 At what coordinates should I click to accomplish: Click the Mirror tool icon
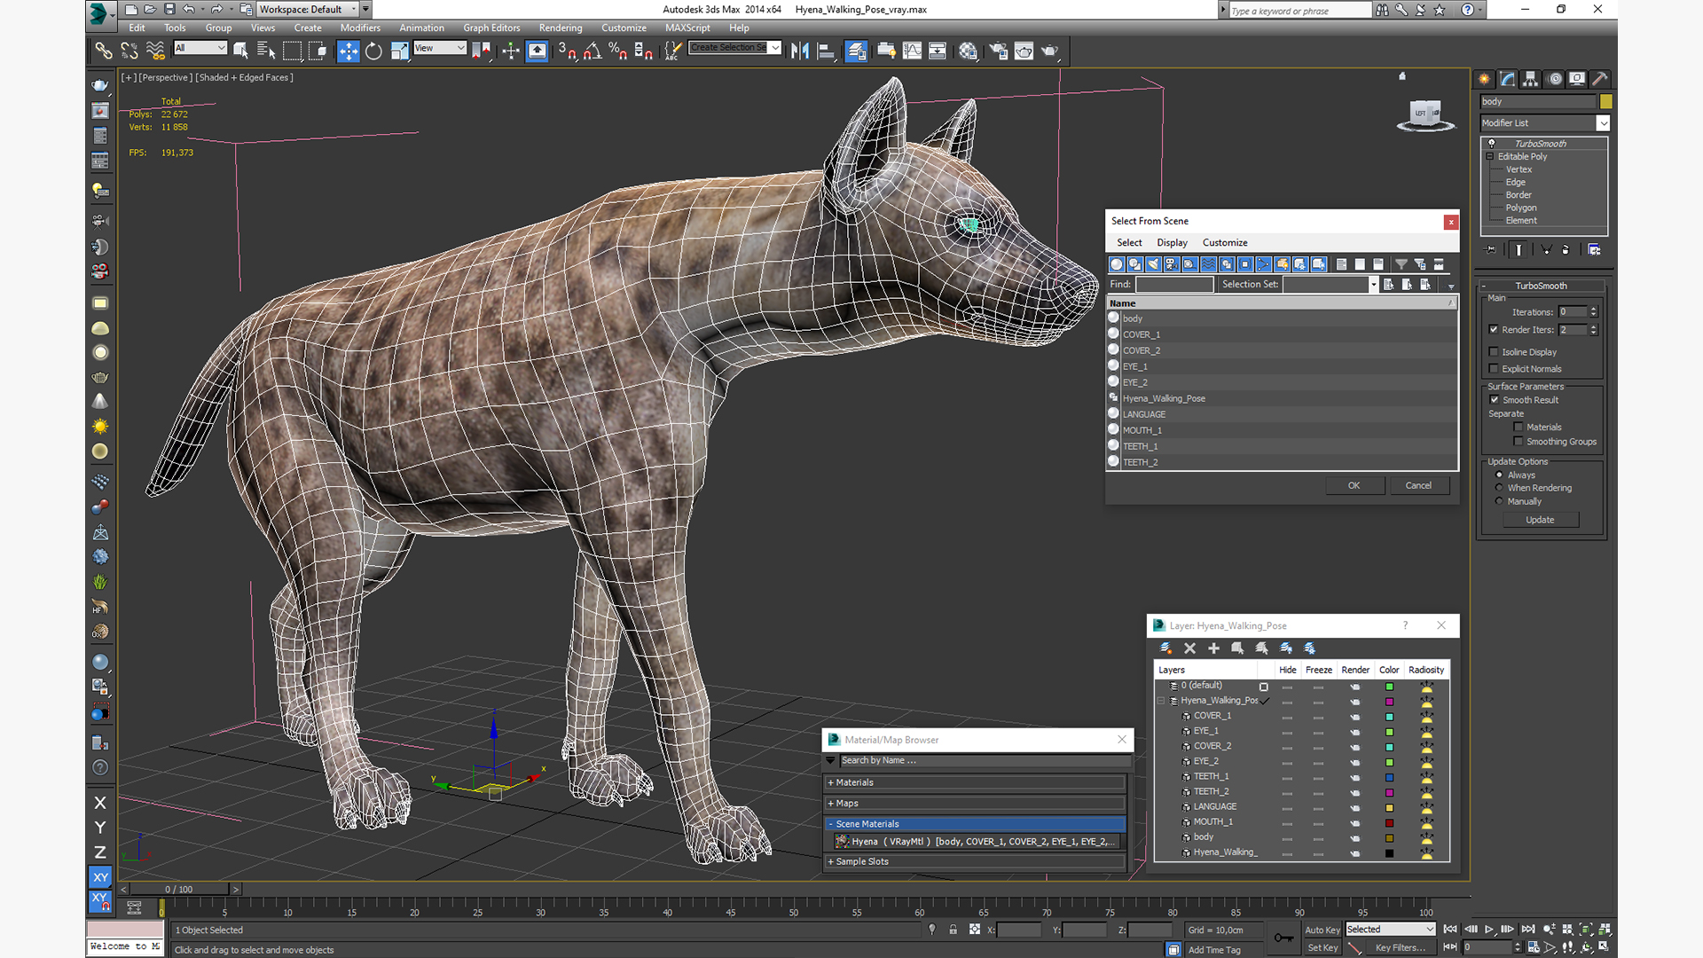click(x=800, y=51)
